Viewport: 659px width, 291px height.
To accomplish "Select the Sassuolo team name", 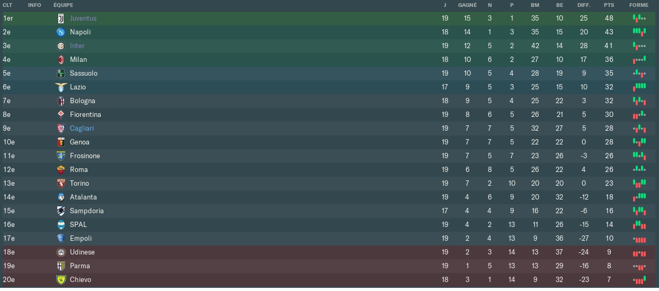I will point(84,74).
